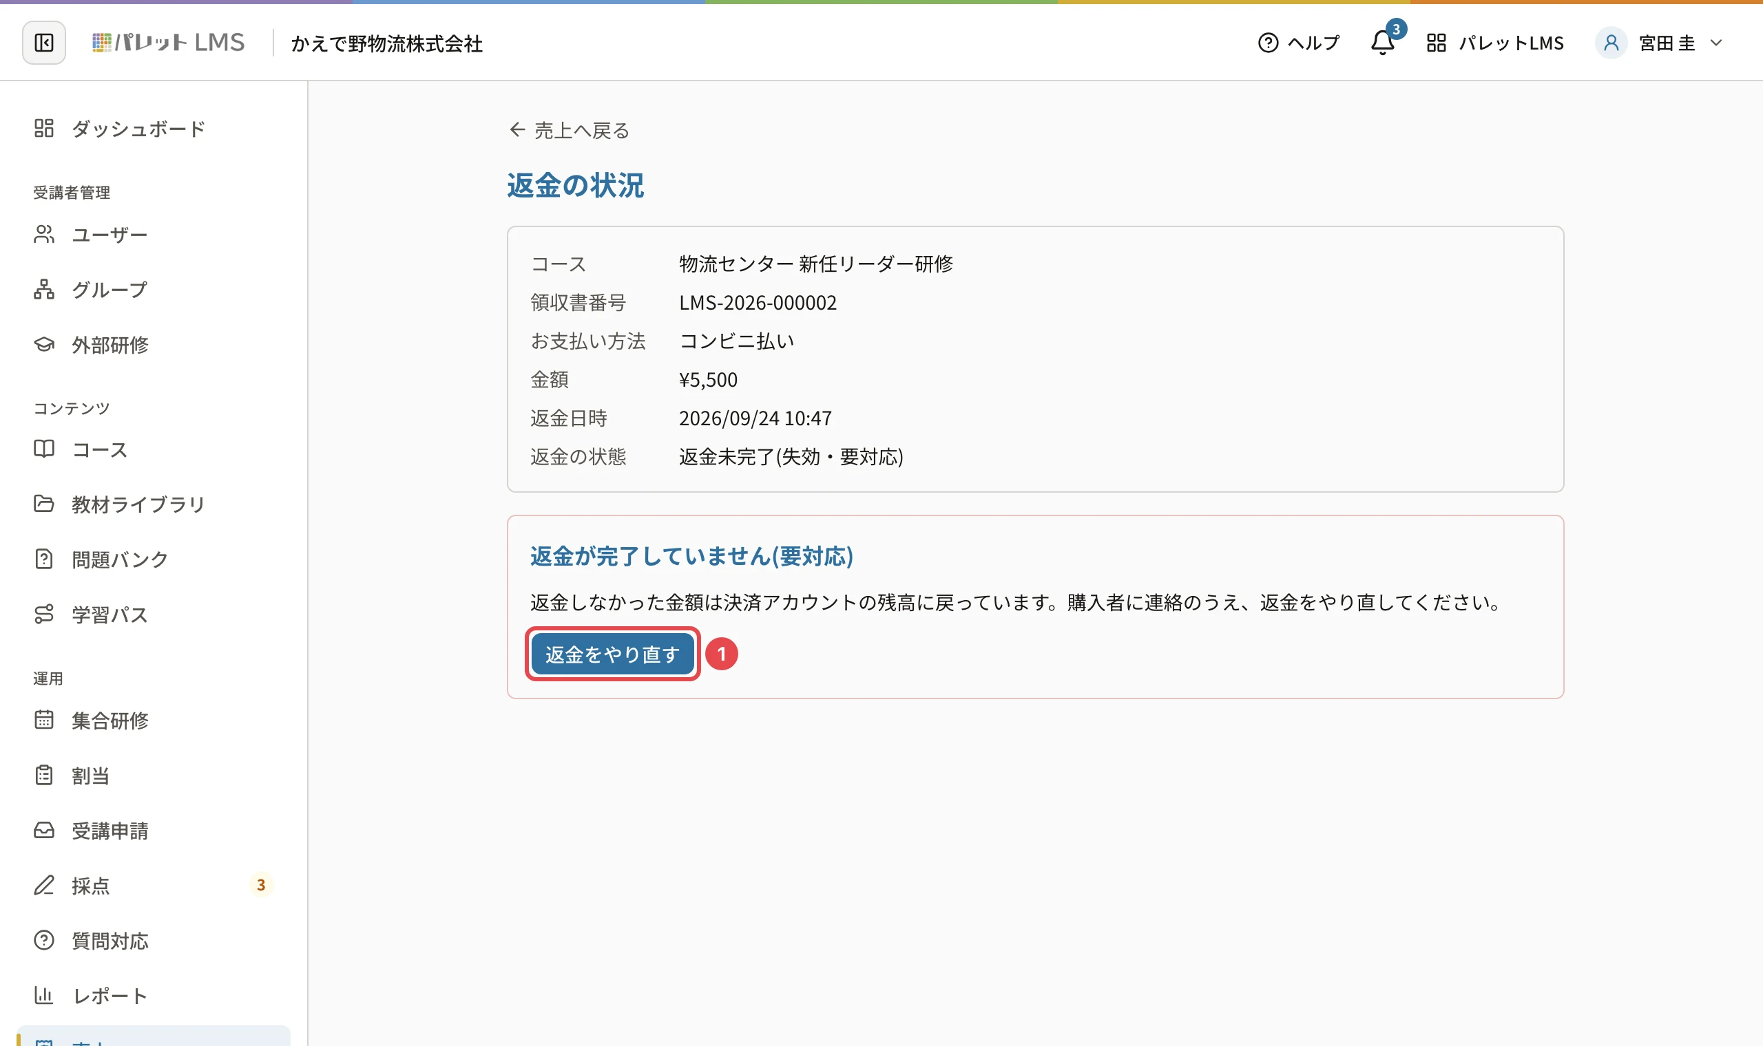Click the レポート bar chart icon
The image size is (1763, 1046).
(x=43, y=995)
